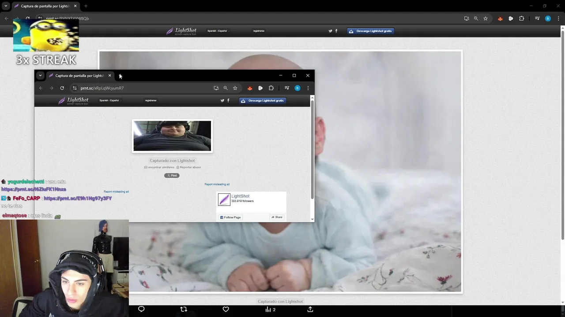Image resolution: width=565 pixels, height=317 pixels.
Task: Click Share button in Facebook widget
Action: (x=277, y=217)
